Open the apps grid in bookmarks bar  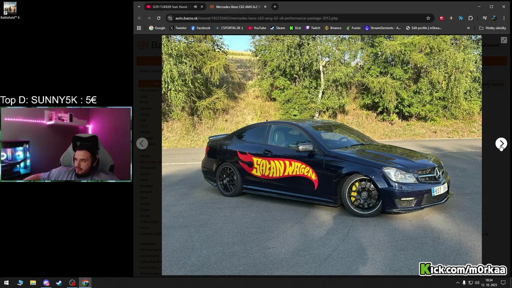click(x=139, y=28)
